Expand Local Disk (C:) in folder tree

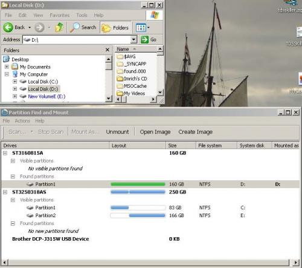(14, 82)
